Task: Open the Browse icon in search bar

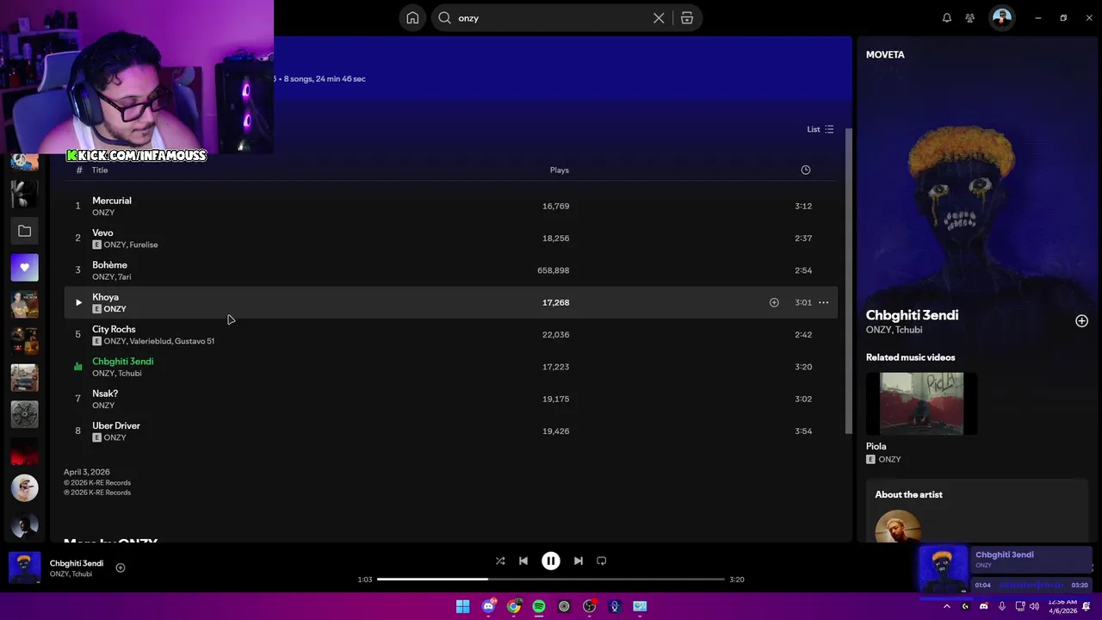Action: pos(687,18)
